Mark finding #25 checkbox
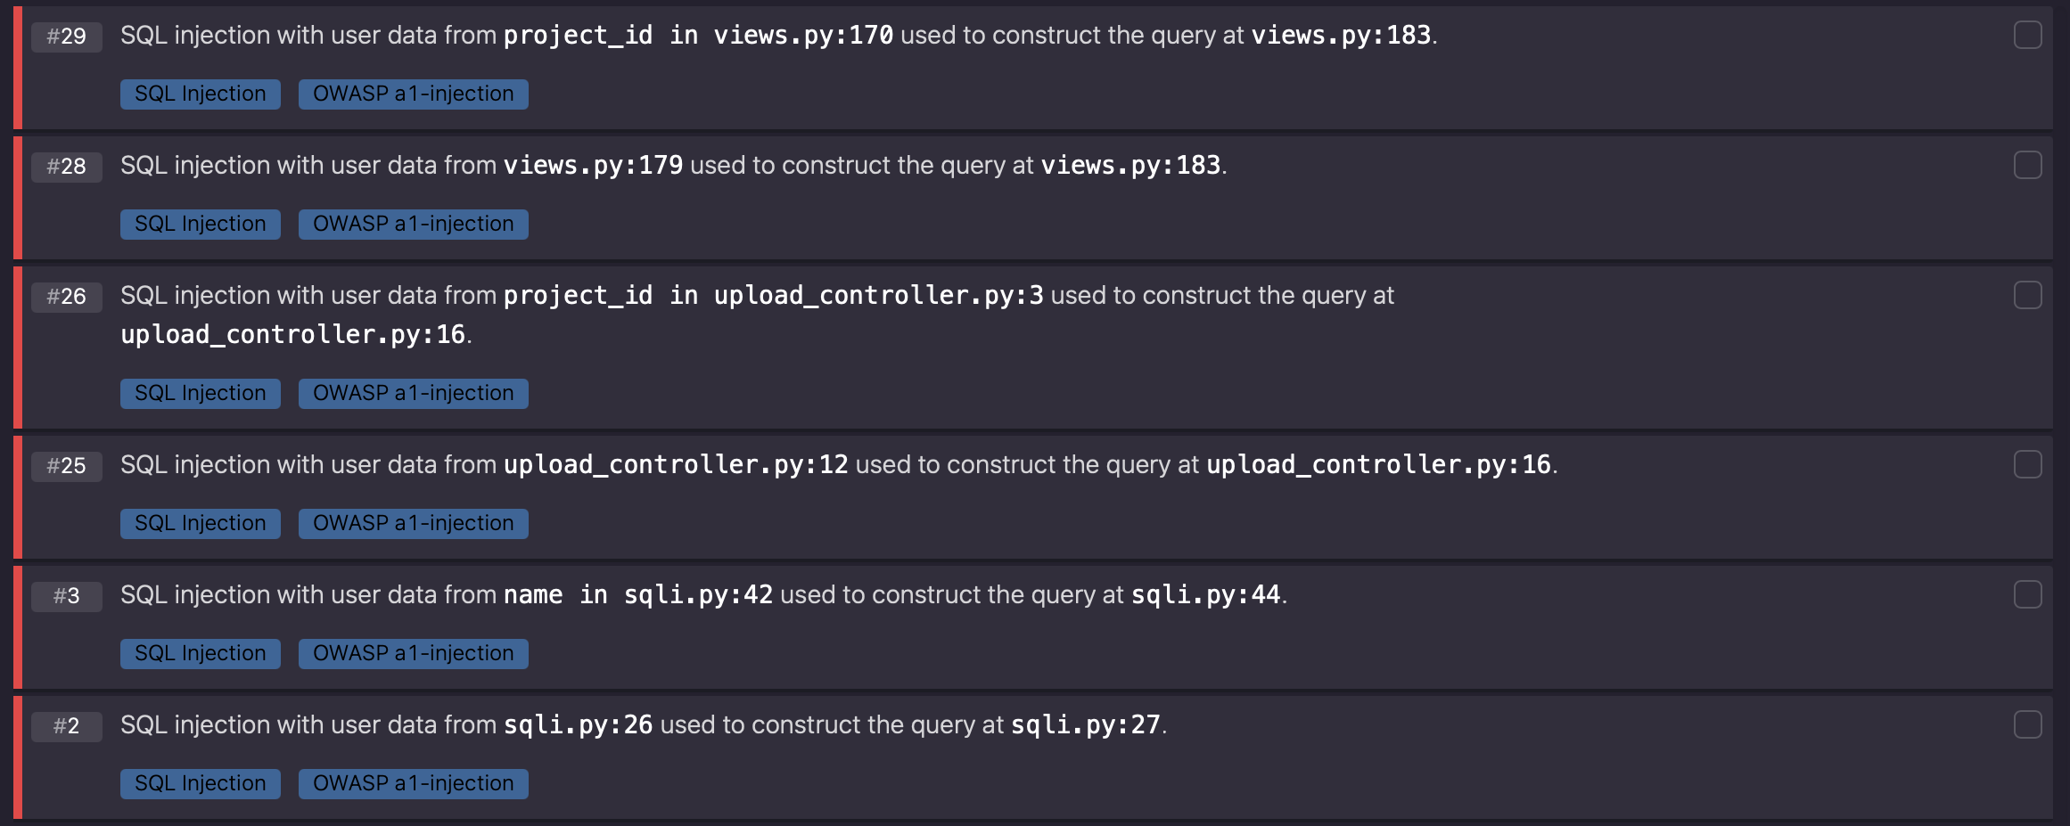2070x826 pixels. 2027,464
